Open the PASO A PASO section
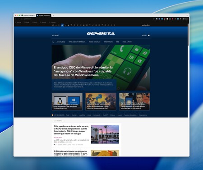Screen dimensions: 203x170 click(127, 42)
